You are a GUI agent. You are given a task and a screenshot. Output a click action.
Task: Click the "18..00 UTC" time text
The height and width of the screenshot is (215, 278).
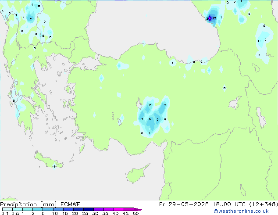pos(229,204)
